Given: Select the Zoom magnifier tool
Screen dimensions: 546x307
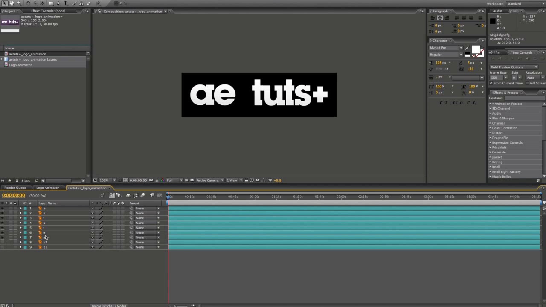Looking at the screenshot, I should click(19, 3).
